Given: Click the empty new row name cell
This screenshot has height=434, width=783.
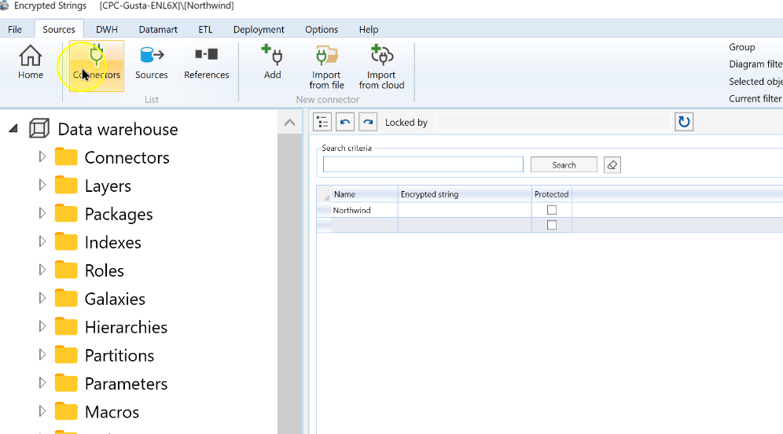Looking at the screenshot, I should pos(365,225).
